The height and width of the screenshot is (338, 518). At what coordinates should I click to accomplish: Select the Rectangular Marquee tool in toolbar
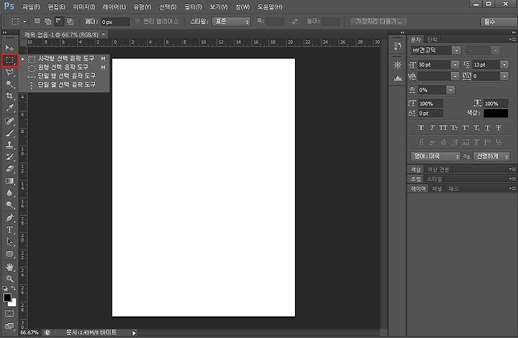(x=9, y=60)
